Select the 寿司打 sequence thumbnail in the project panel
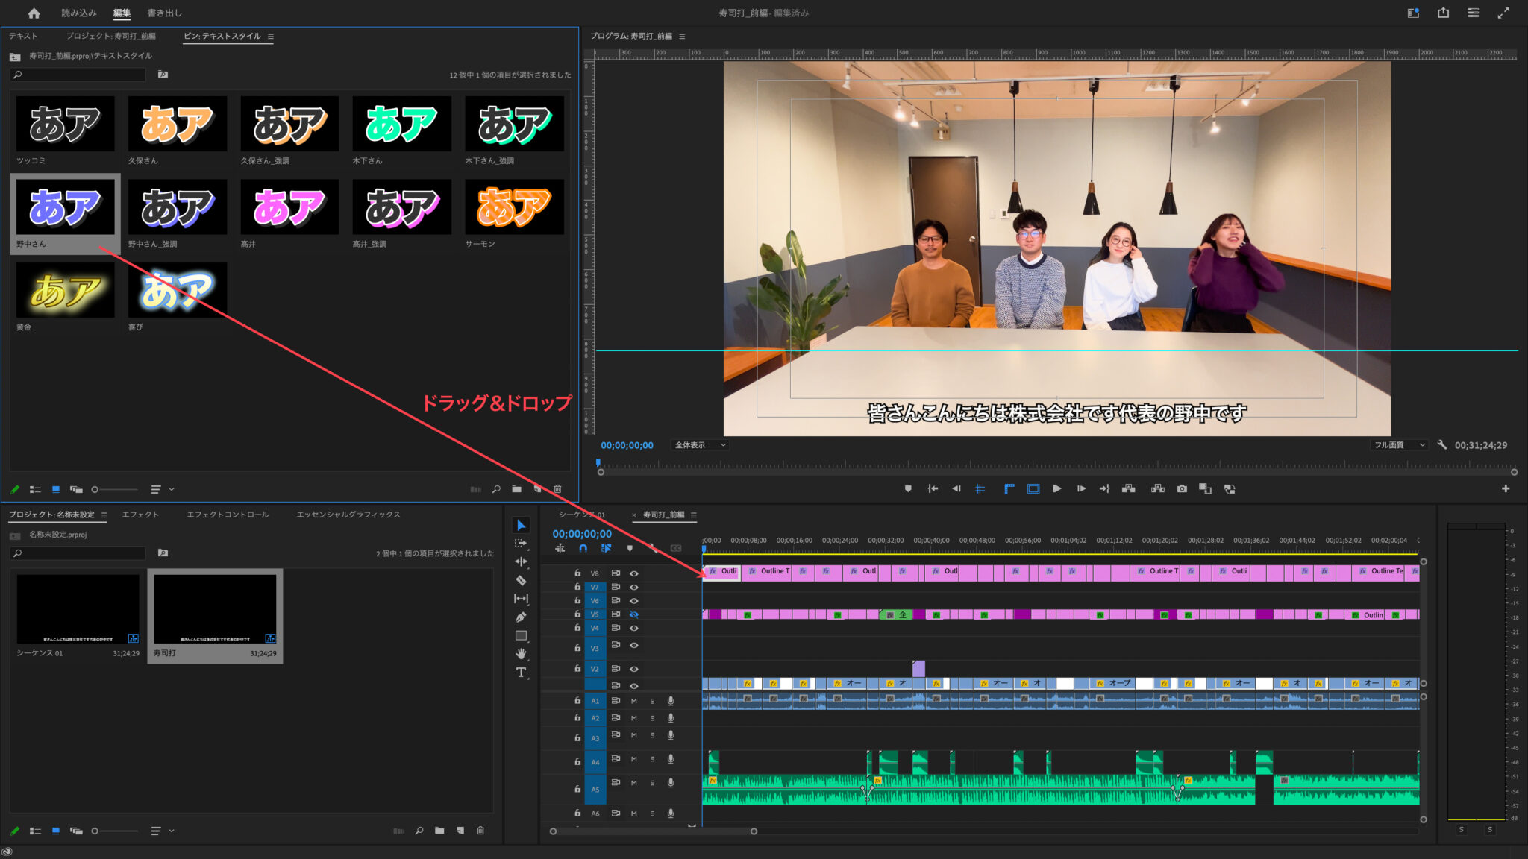Viewport: 1528px width, 859px height. 215,610
